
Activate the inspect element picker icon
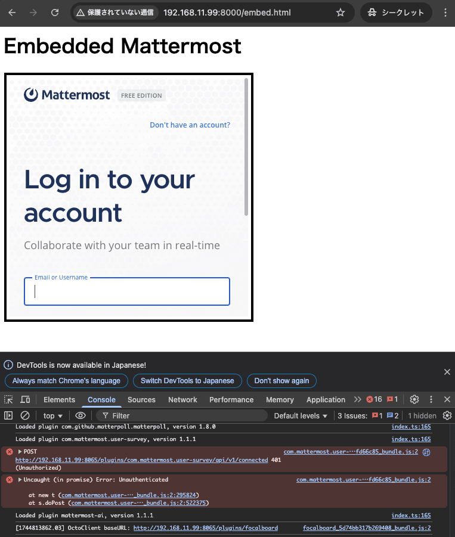pos(8,399)
